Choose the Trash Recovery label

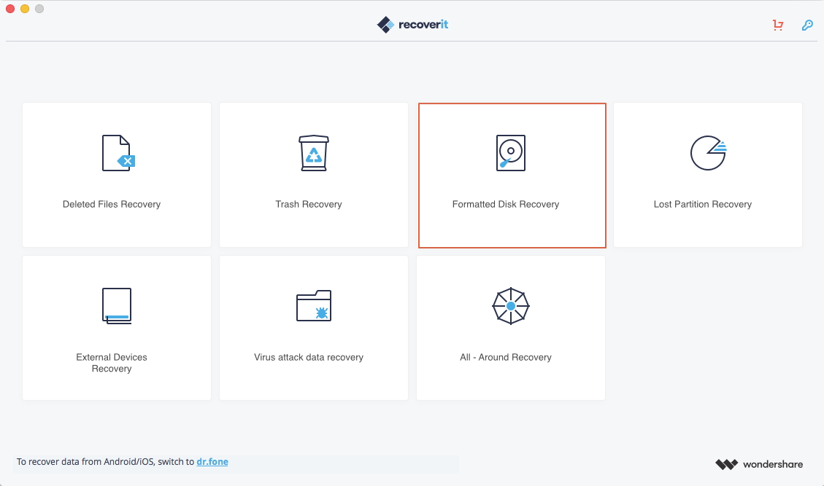pyautogui.click(x=309, y=204)
